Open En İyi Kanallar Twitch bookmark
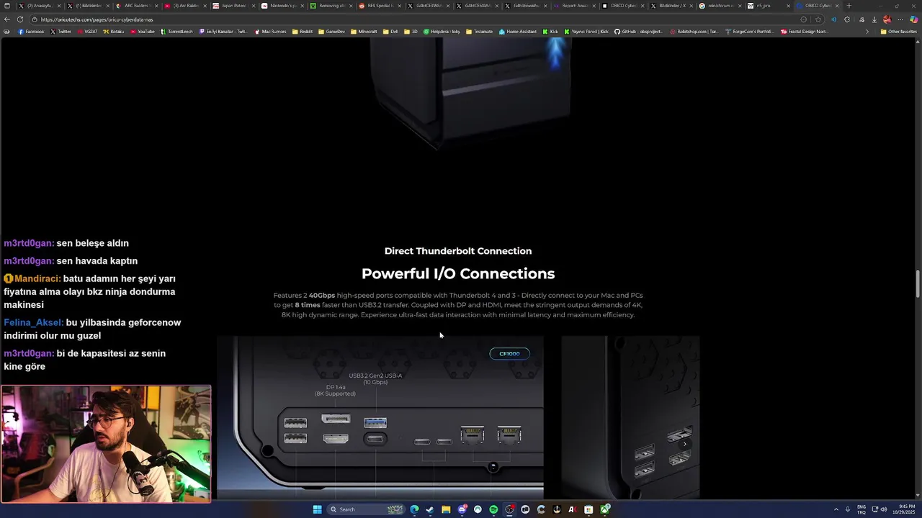Image resolution: width=922 pixels, height=518 pixels. 223,32
